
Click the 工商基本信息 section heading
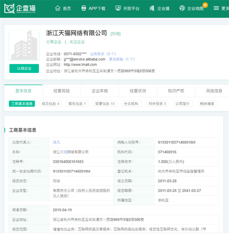click(23, 130)
